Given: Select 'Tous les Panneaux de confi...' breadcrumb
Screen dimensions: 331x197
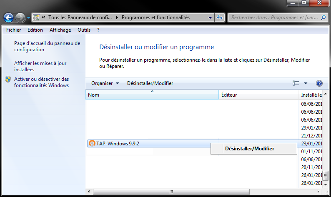Looking at the screenshot, I should (x=80, y=17).
